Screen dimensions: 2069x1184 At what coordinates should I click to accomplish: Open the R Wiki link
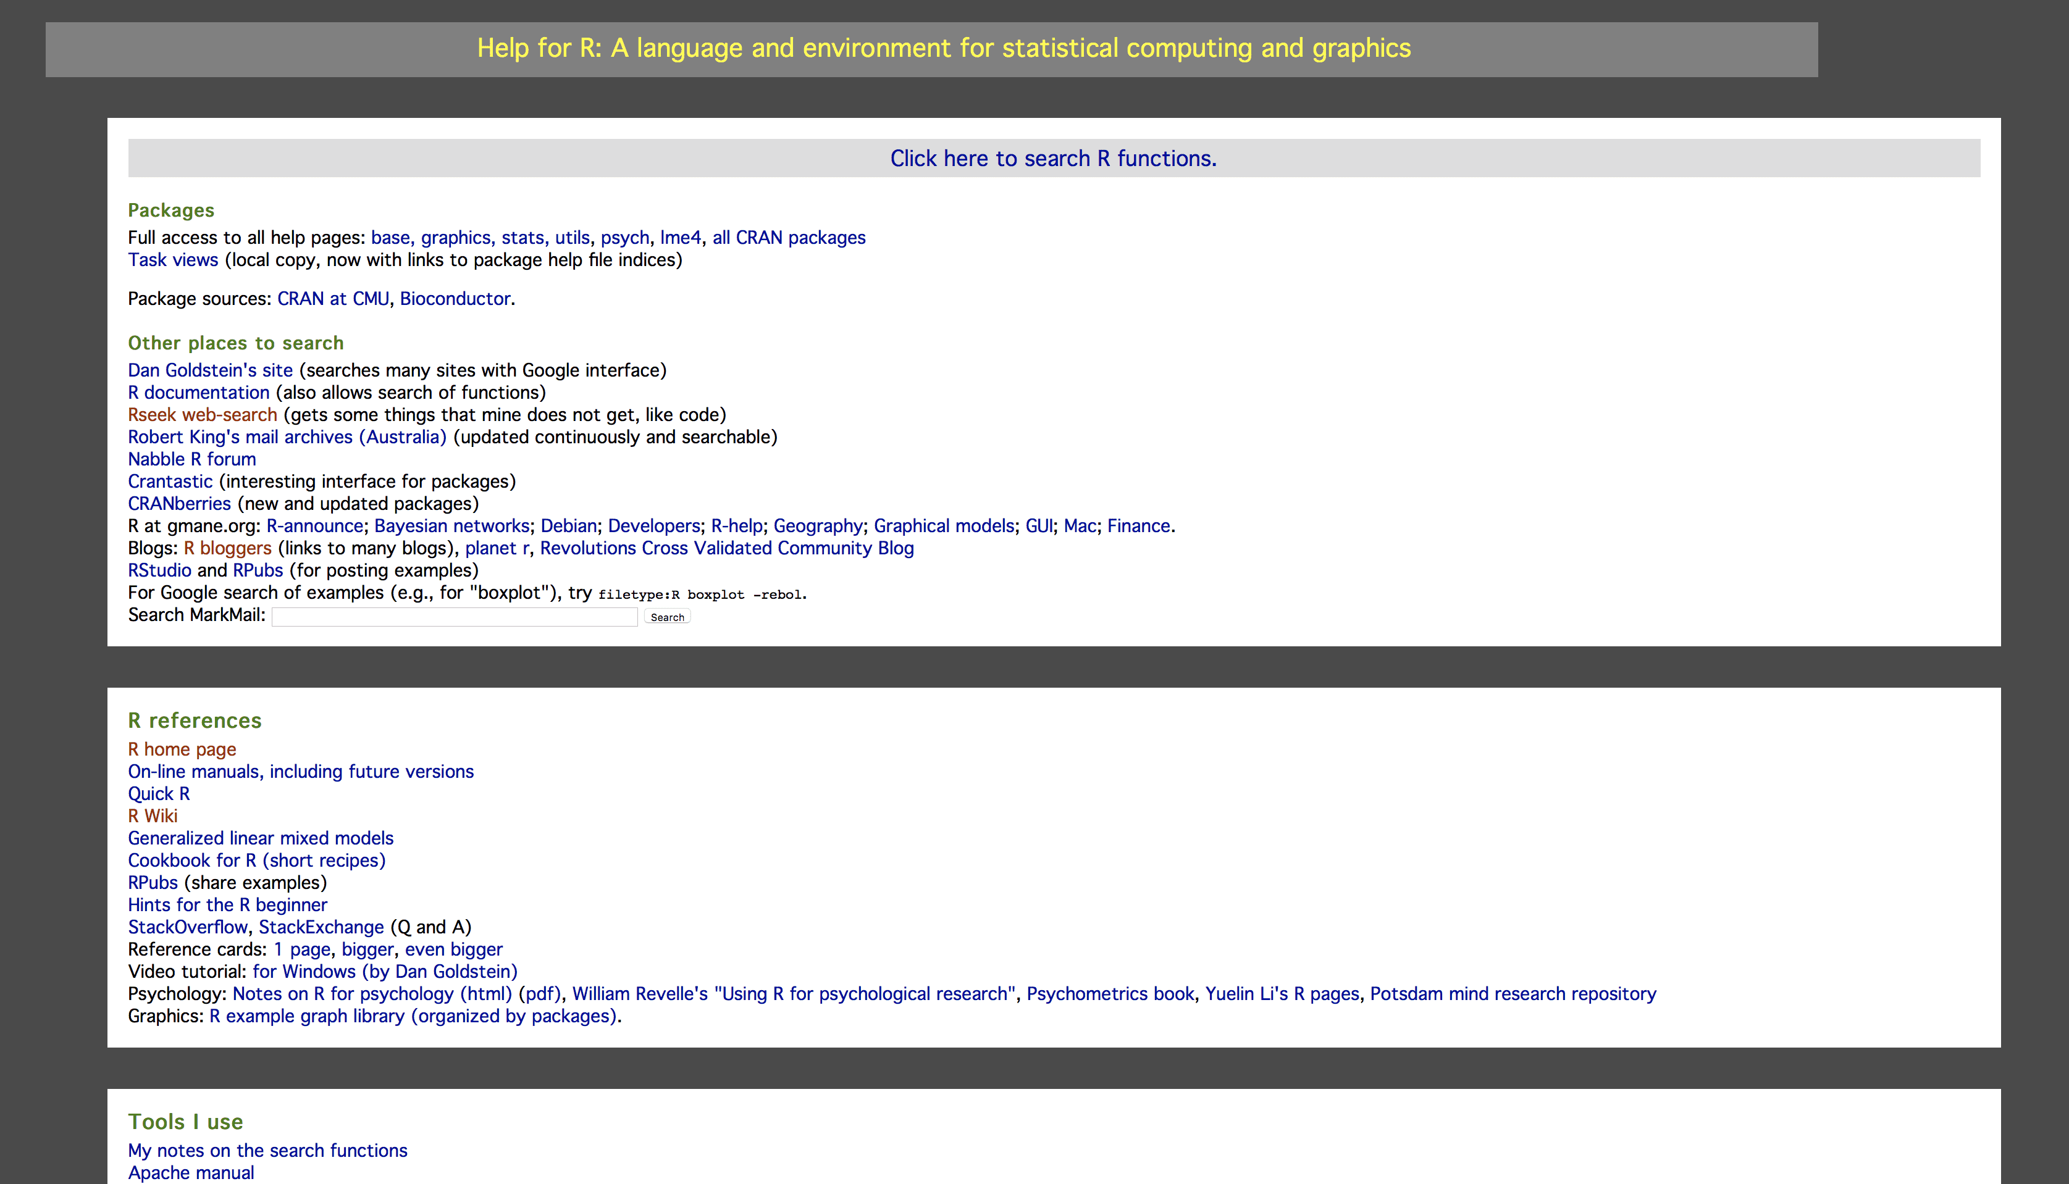(153, 815)
